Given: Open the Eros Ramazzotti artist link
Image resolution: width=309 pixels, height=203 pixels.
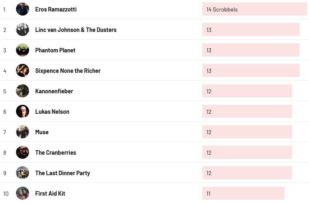Looking at the screenshot, I should point(56,9).
